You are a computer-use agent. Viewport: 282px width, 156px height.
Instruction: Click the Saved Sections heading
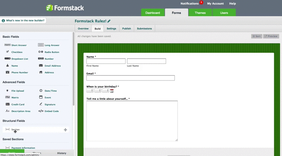pos(13,139)
